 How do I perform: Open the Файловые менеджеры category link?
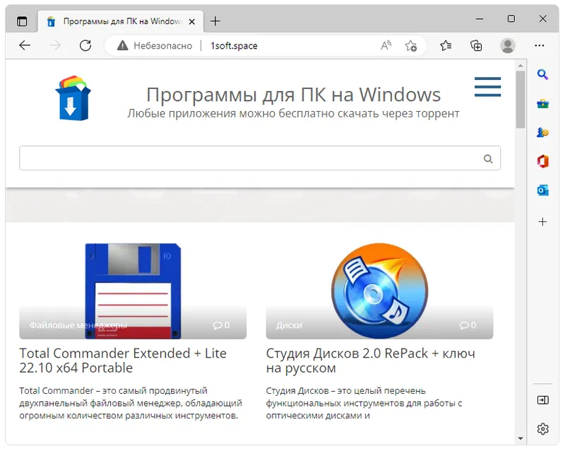tap(78, 325)
